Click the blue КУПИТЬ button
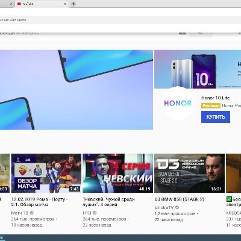241x241 pixels. point(216,117)
